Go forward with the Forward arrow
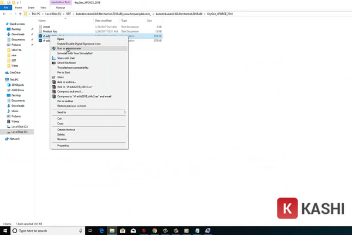The height and width of the screenshot is (235, 352). [11, 14]
